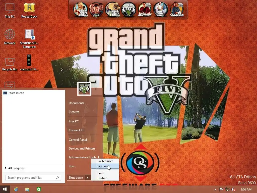Expand the Administrative Tools submenu
Image resolution: width=257 pixels, height=193 pixels.
84,157
